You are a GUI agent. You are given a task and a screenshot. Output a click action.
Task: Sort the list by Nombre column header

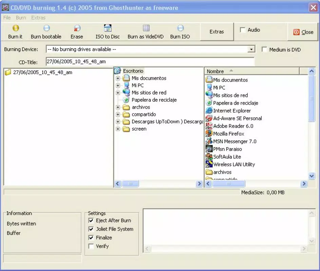252,71
